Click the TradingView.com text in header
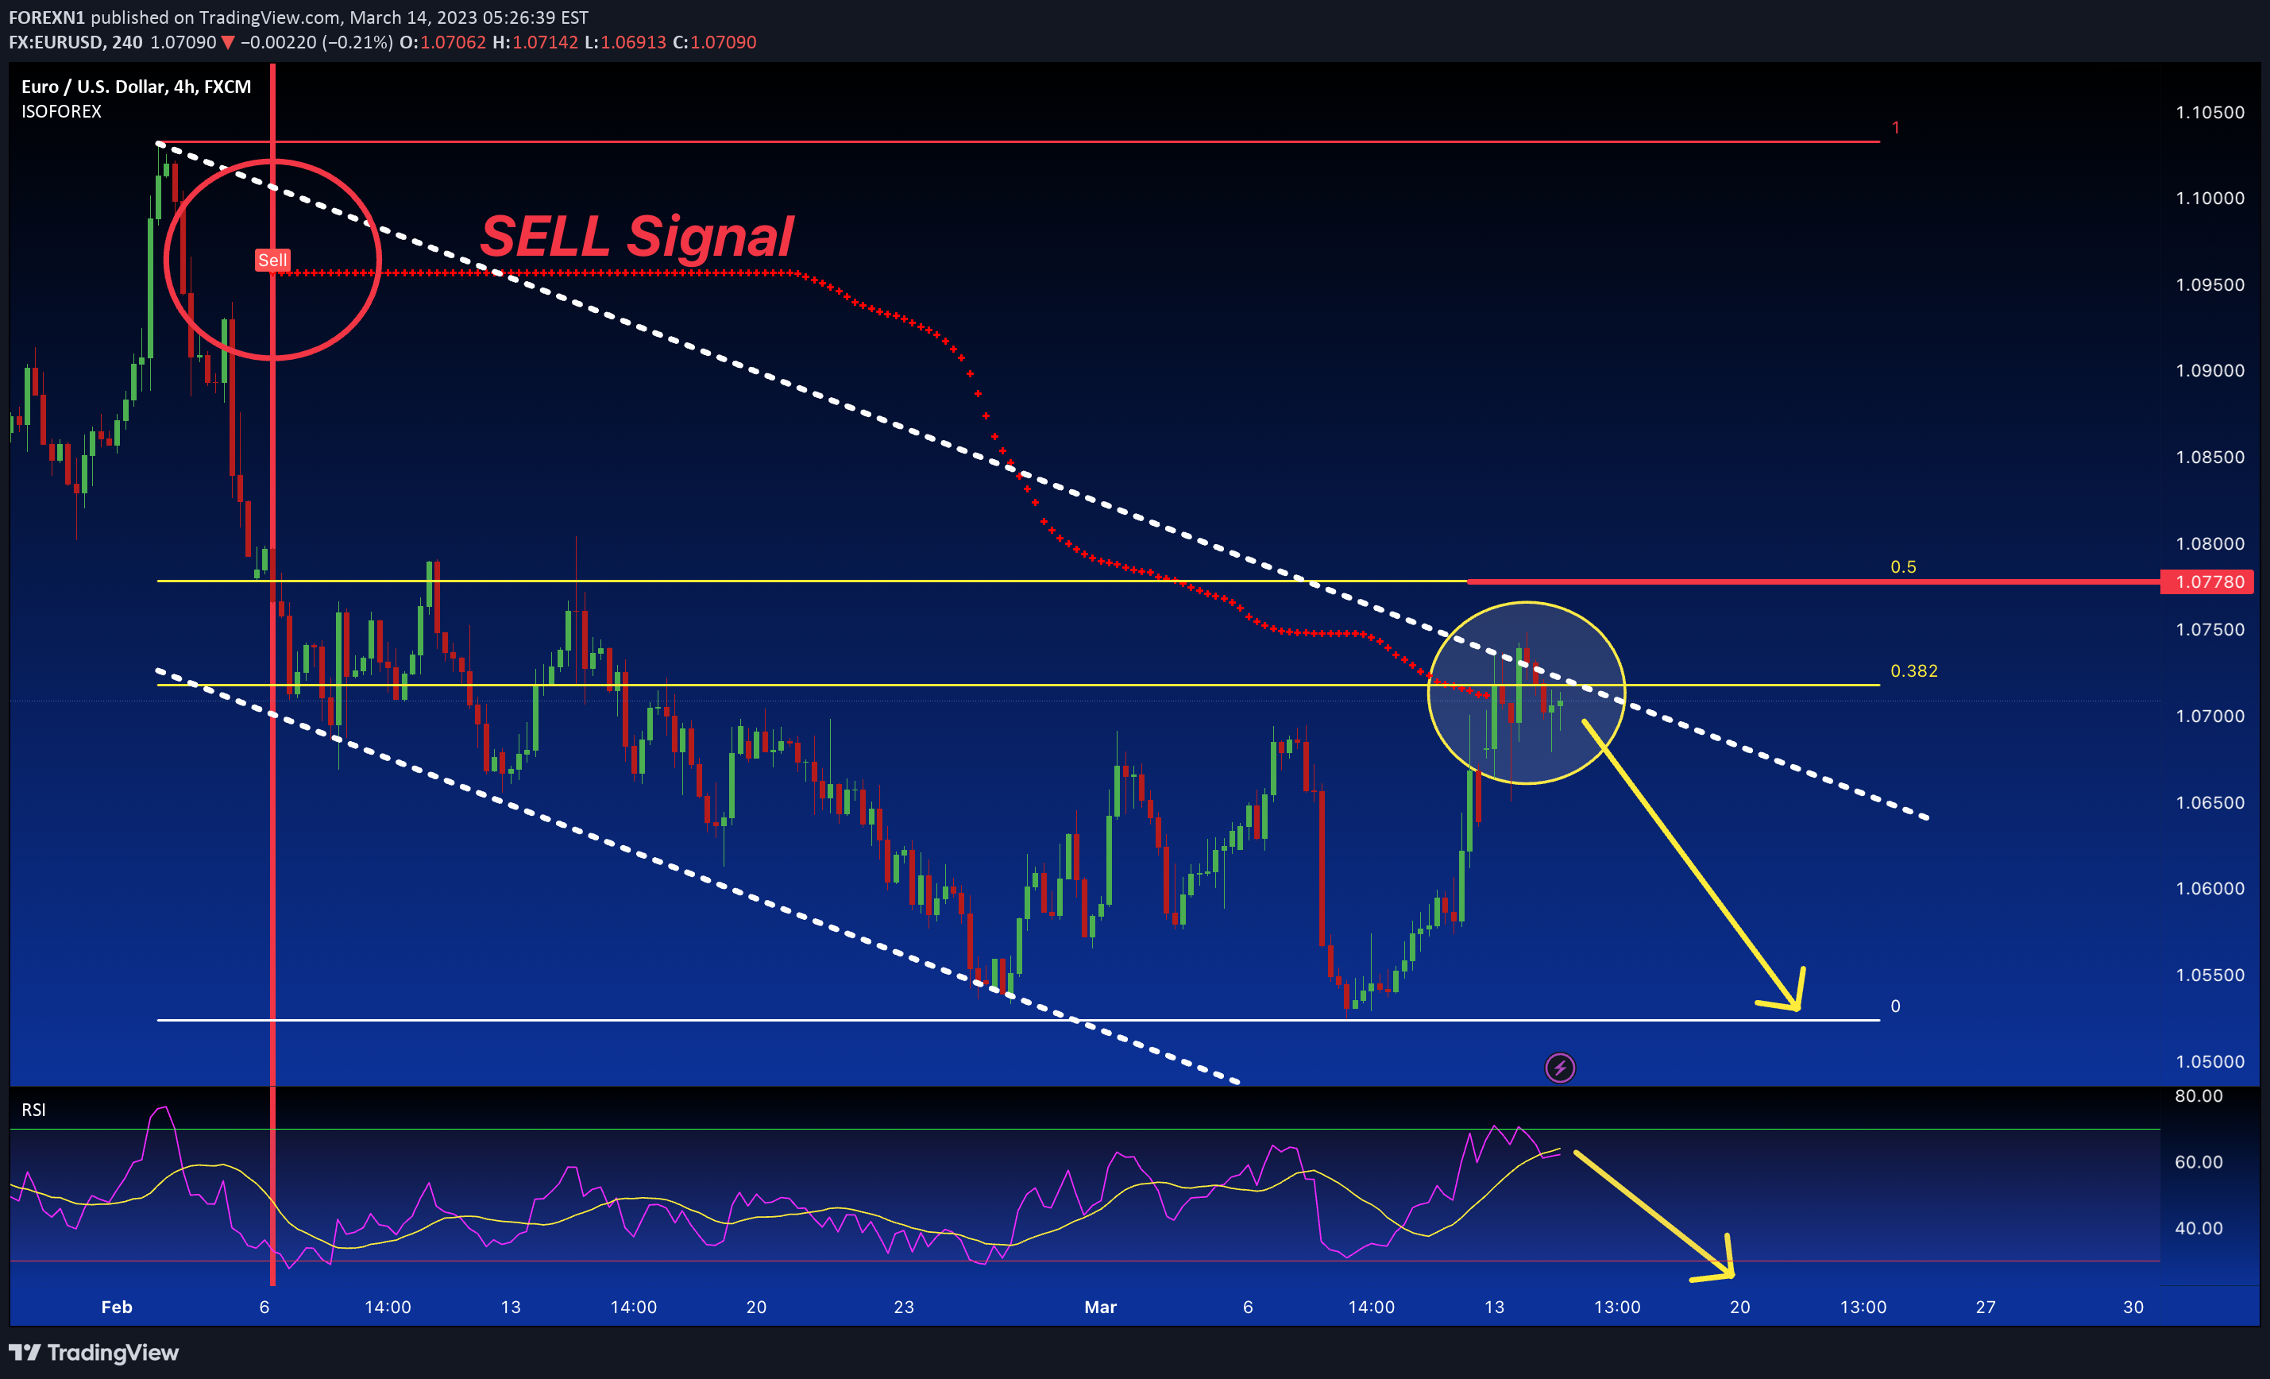Screen dimensions: 2270x1379 click(270, 17)
